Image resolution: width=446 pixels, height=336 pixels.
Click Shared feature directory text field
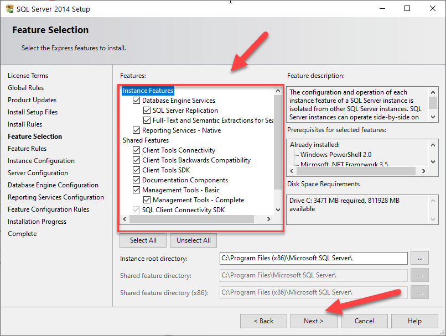click(x=313, y=275)
